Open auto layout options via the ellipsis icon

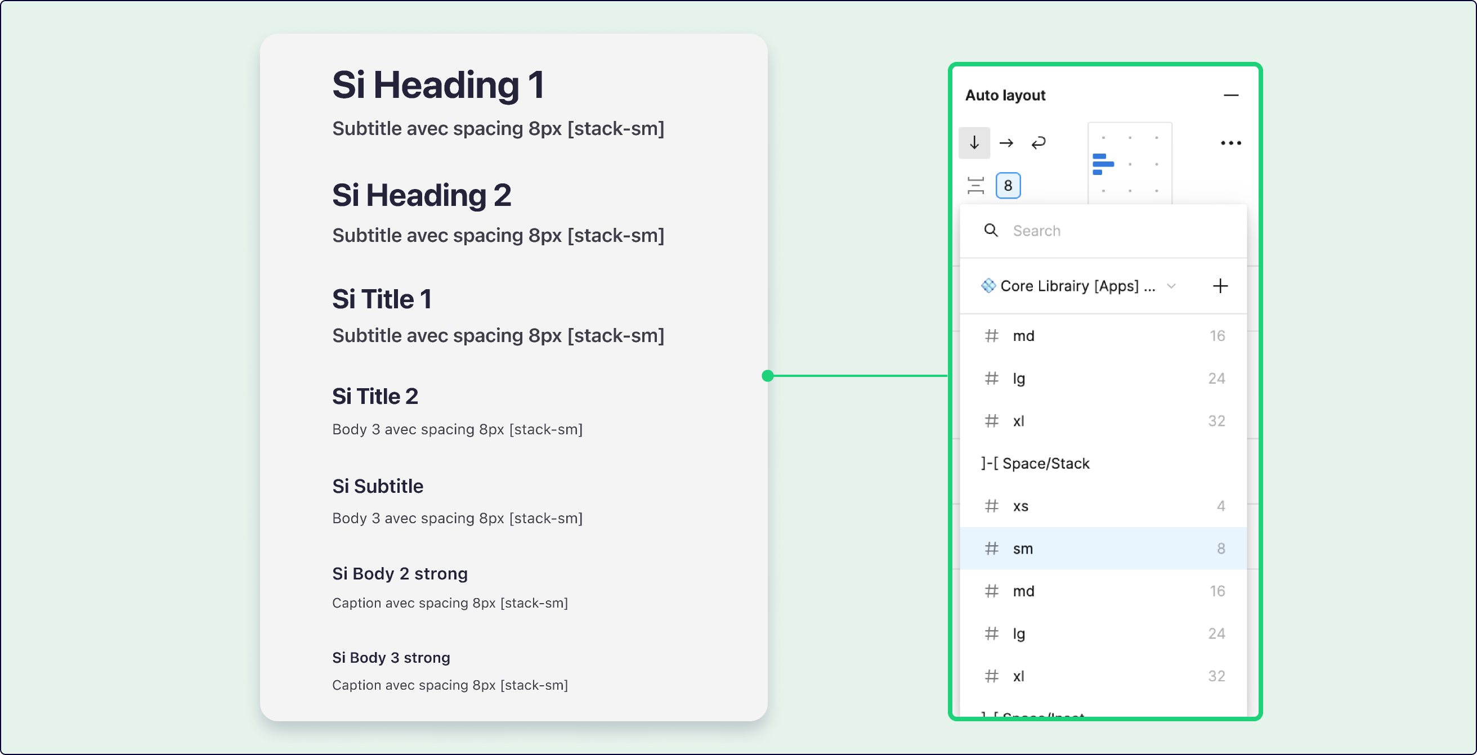[x=1231, y=143]
